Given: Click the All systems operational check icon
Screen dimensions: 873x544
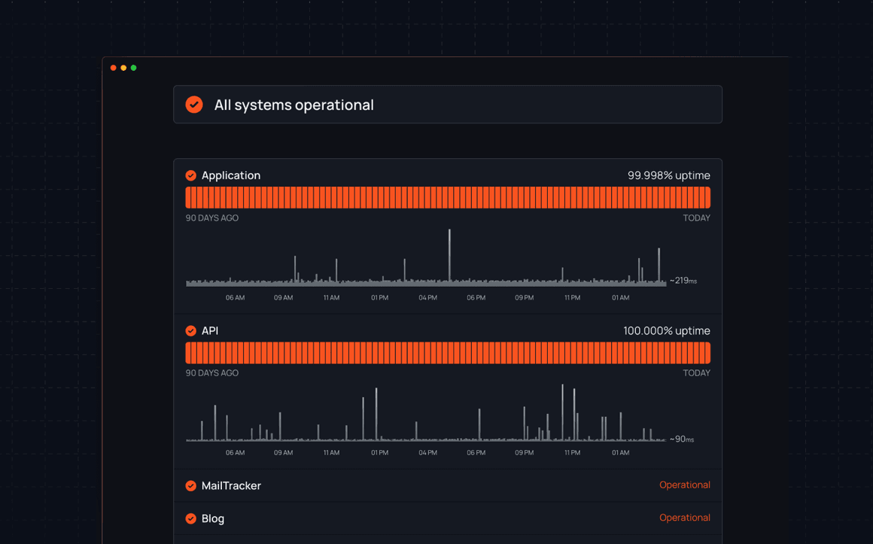Looking at the screenshot, I should pos(193,105).
